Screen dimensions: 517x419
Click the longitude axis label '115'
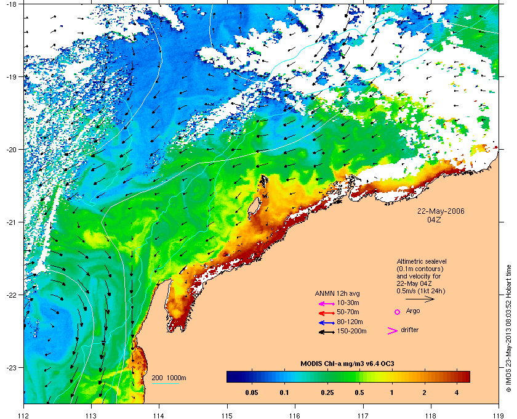(227, 415)
